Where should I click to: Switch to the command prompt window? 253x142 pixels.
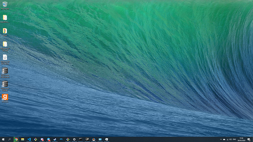[81, 139]
